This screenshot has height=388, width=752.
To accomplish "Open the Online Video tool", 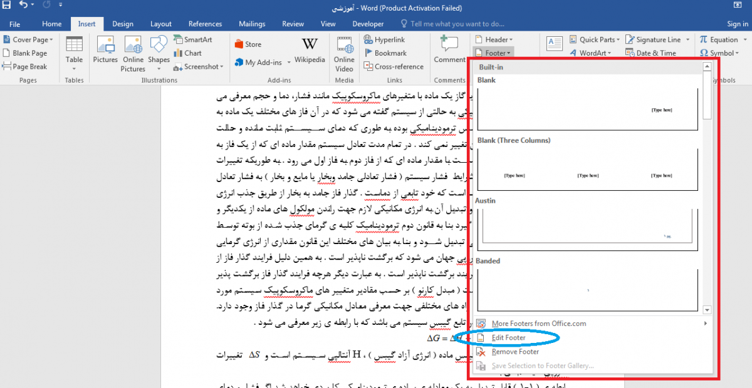I will click(344, 53).
